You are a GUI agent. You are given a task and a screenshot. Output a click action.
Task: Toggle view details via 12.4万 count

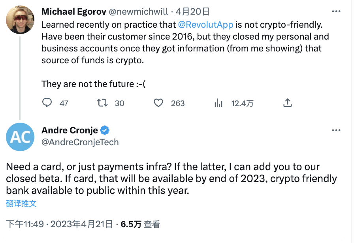pyautogui.click(x=242, y=103)
